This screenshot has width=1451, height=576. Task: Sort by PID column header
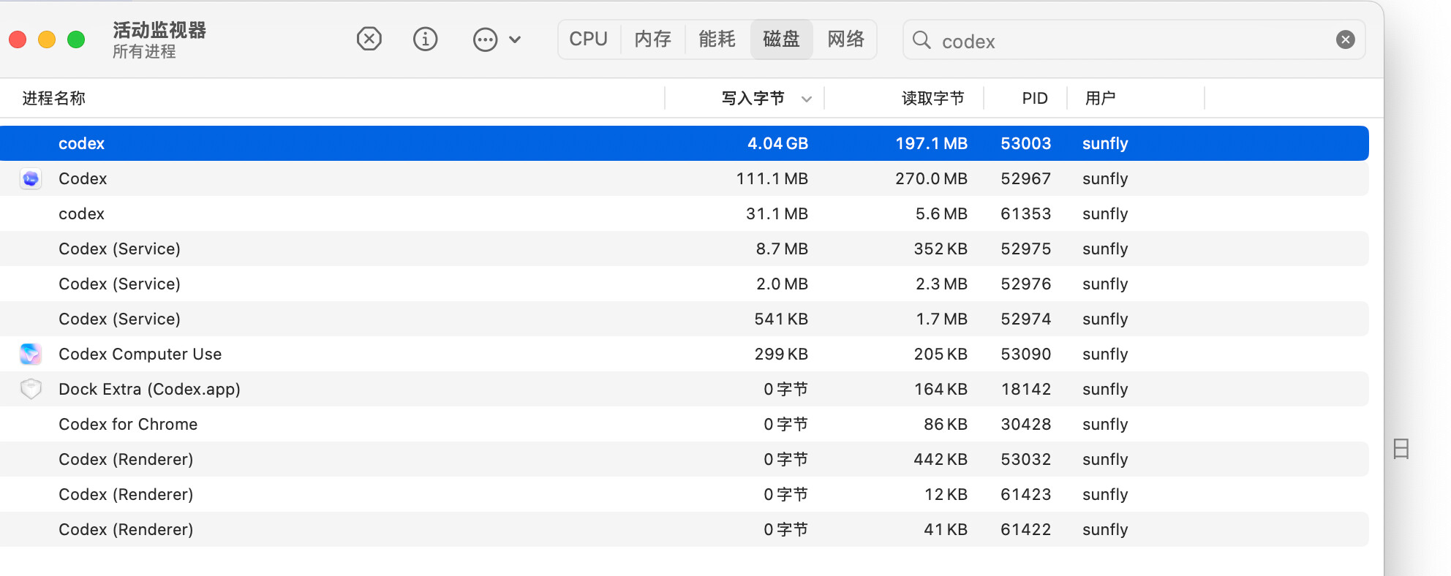(1035, 98)
